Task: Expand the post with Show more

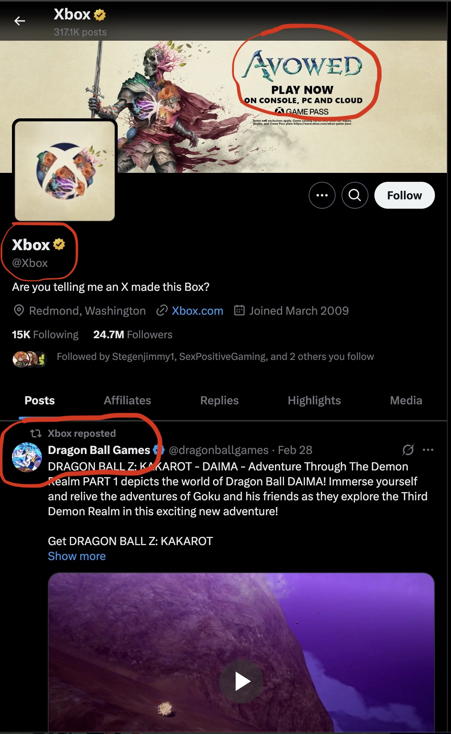Action: point(76,556)
